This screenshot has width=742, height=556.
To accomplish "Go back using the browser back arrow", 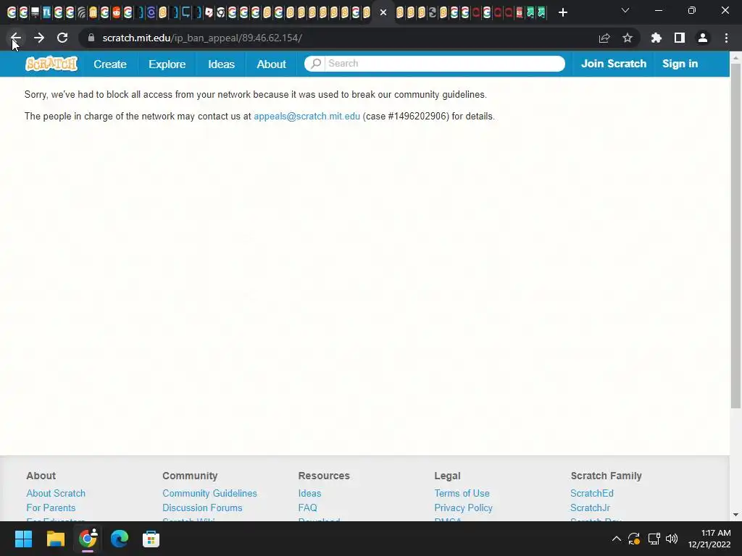I will (x=16, y=38).
